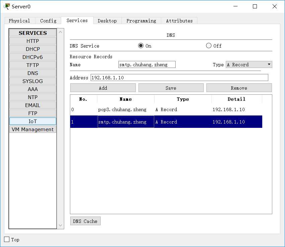The width and height of the screenshot is (285, 247).
Task: Select AAA service
Action: 33,89
